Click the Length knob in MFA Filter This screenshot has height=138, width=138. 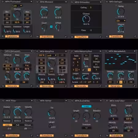(17, 112)
